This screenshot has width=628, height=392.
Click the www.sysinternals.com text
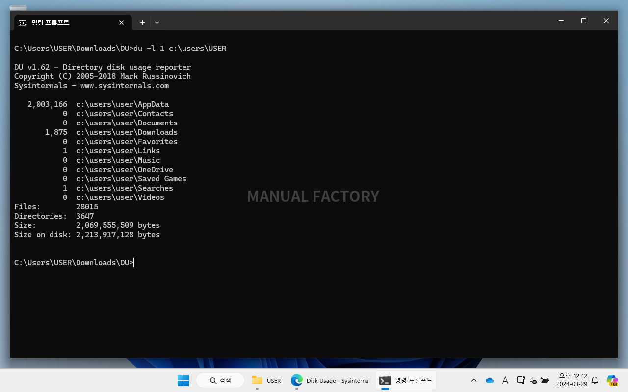click(x=125, y=86)
